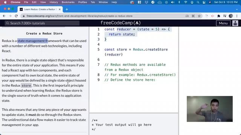The height and width of the screenshot is (135, 241).
Task: Click the inline 'store' code word
Action: [x=26, y=85]
